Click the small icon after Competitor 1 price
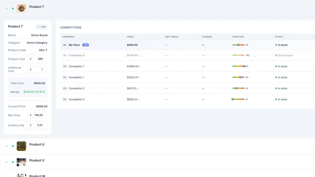315x177 pixels. click(140, 77)
